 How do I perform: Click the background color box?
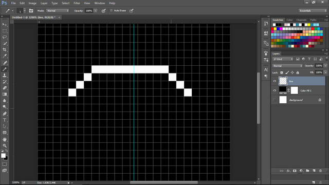coord(7,159)
